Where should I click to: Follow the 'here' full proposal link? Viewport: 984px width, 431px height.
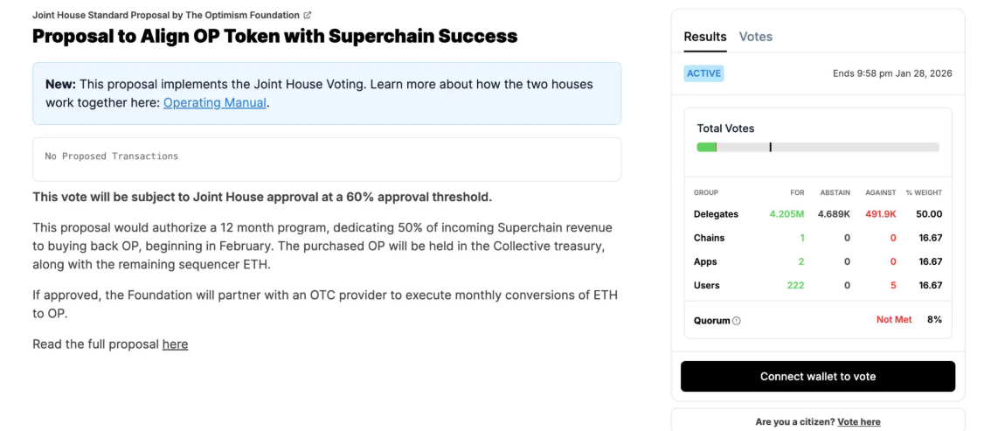coord(175,344)
